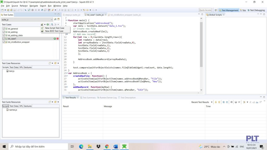This screenshot has width=267, height=150.
Task: Click Windows Start button
Action: click(4, 146)
